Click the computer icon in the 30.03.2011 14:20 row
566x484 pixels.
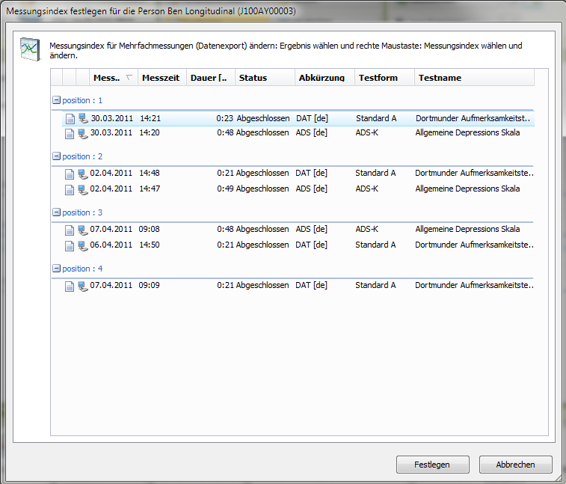point(82,133)
